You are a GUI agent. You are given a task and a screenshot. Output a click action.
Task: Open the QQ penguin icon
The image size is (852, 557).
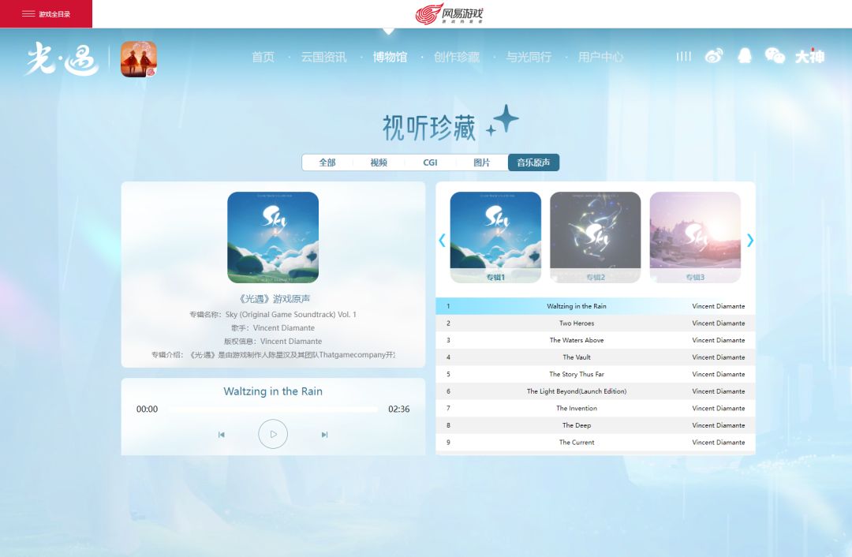[745, 55]
